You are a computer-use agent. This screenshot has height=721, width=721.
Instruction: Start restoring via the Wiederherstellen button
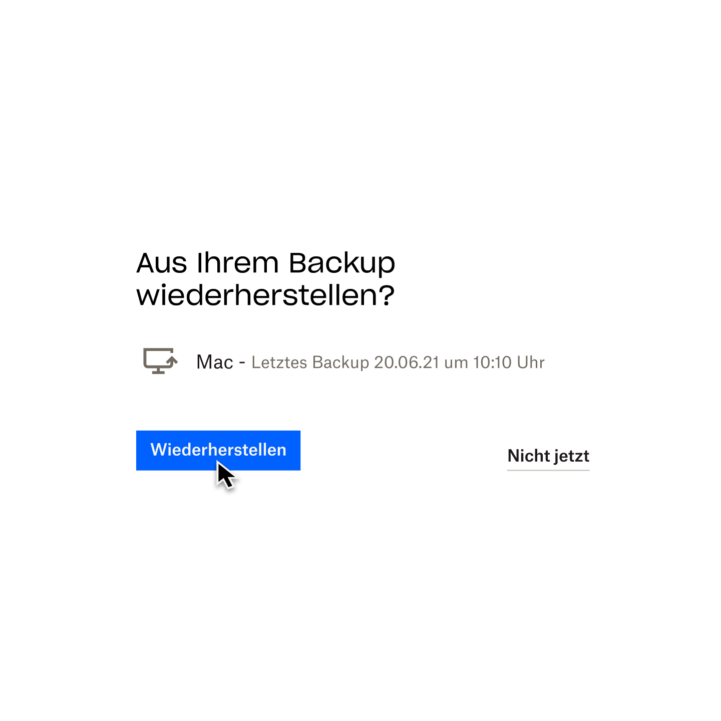click(218, 450)
